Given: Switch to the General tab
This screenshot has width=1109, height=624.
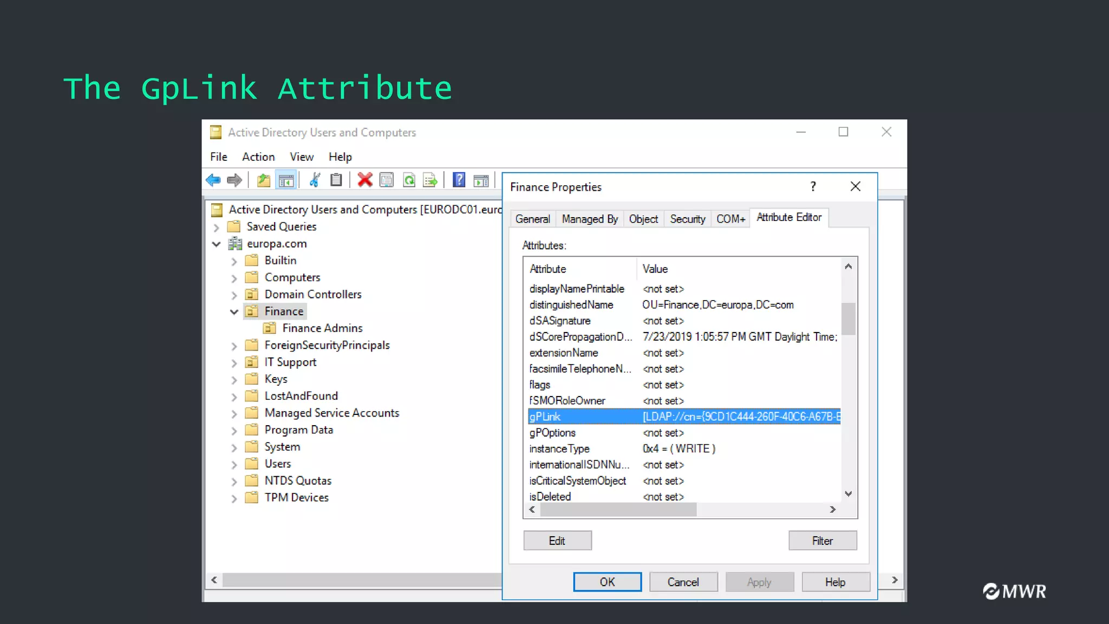Looking at the screenshot, I should (533, 219).
